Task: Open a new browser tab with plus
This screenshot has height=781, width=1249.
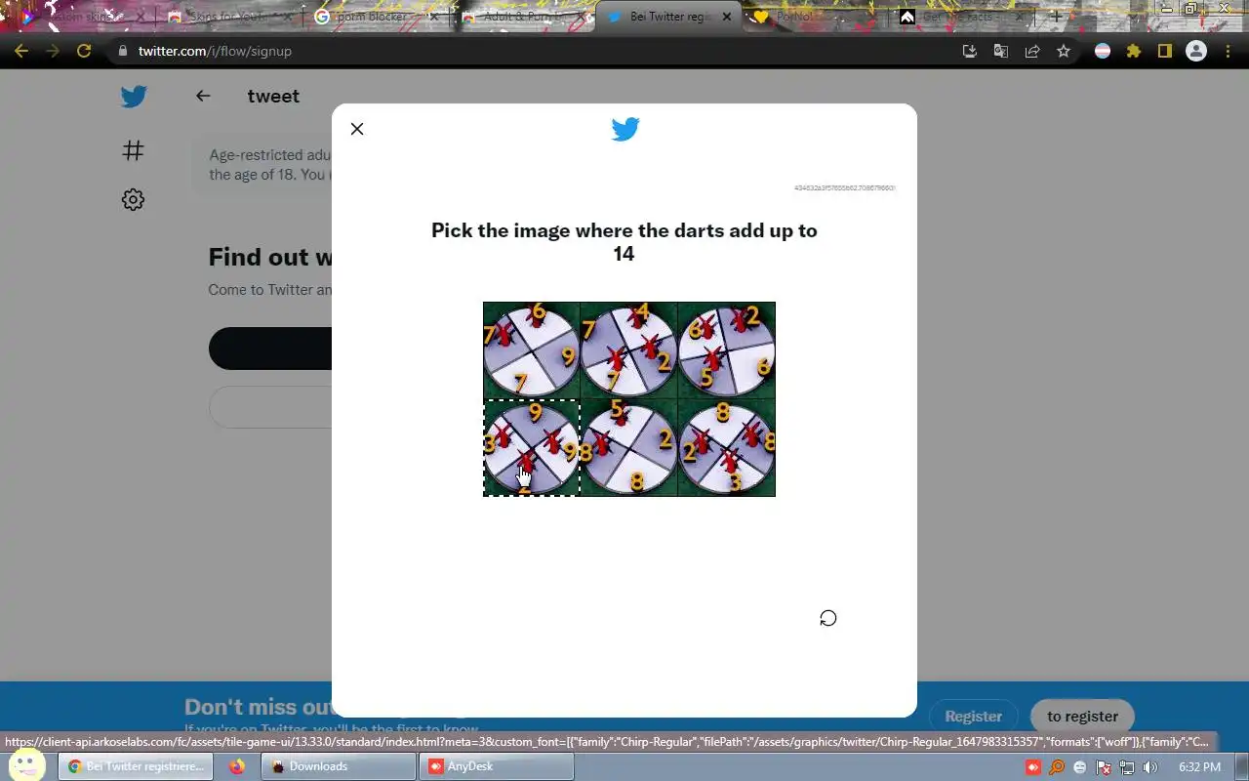Action: [1055, 17]
